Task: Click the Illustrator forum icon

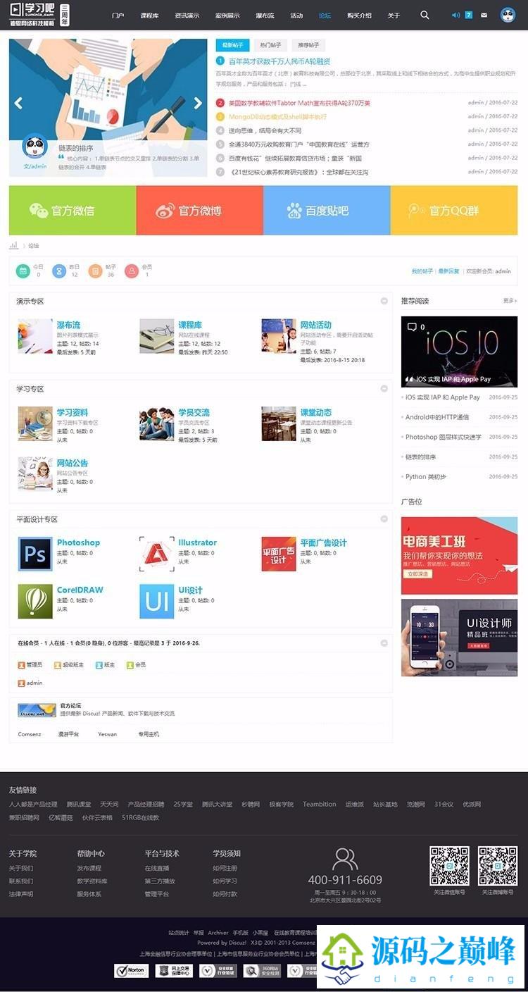Action: coord(156,554)
